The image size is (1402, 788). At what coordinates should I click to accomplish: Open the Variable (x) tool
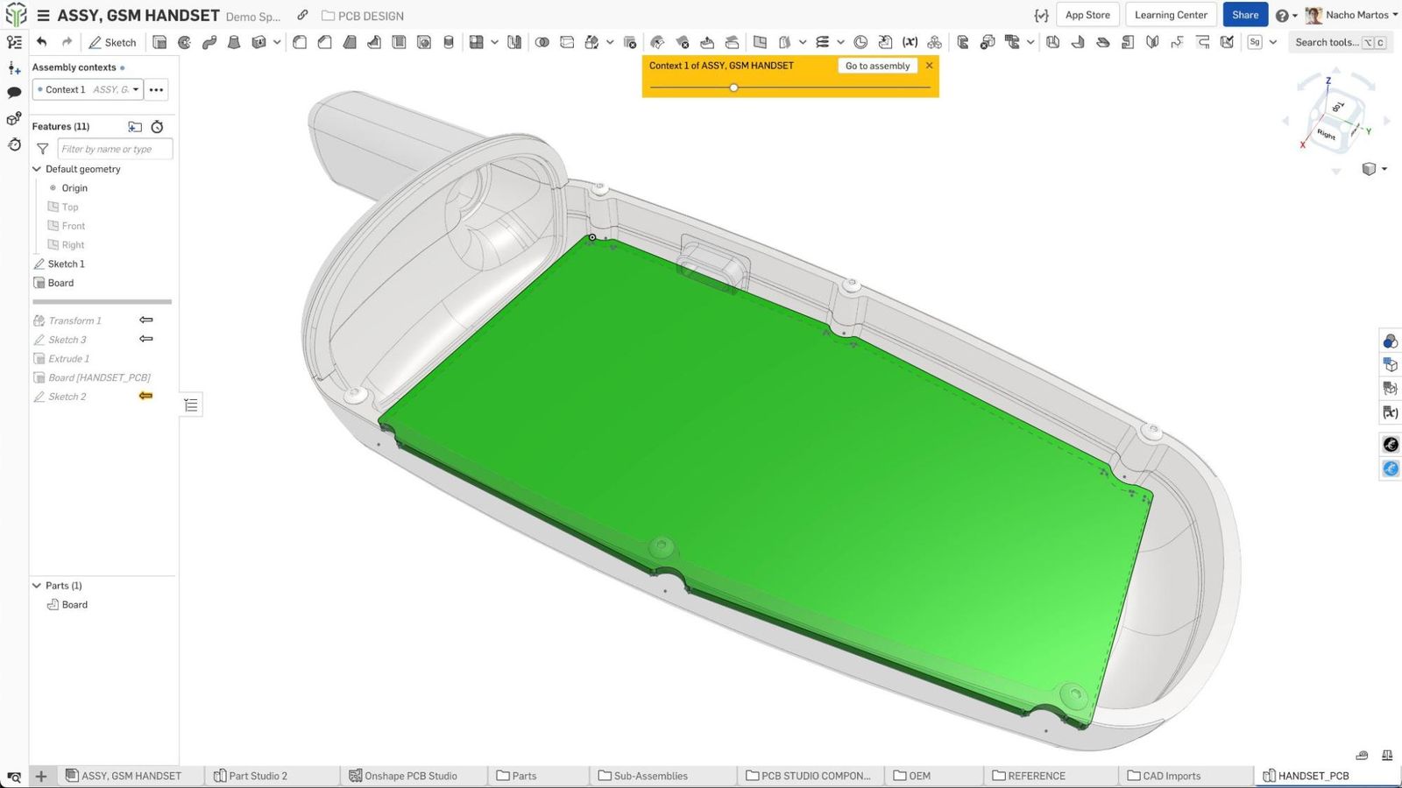pos(910,42)
